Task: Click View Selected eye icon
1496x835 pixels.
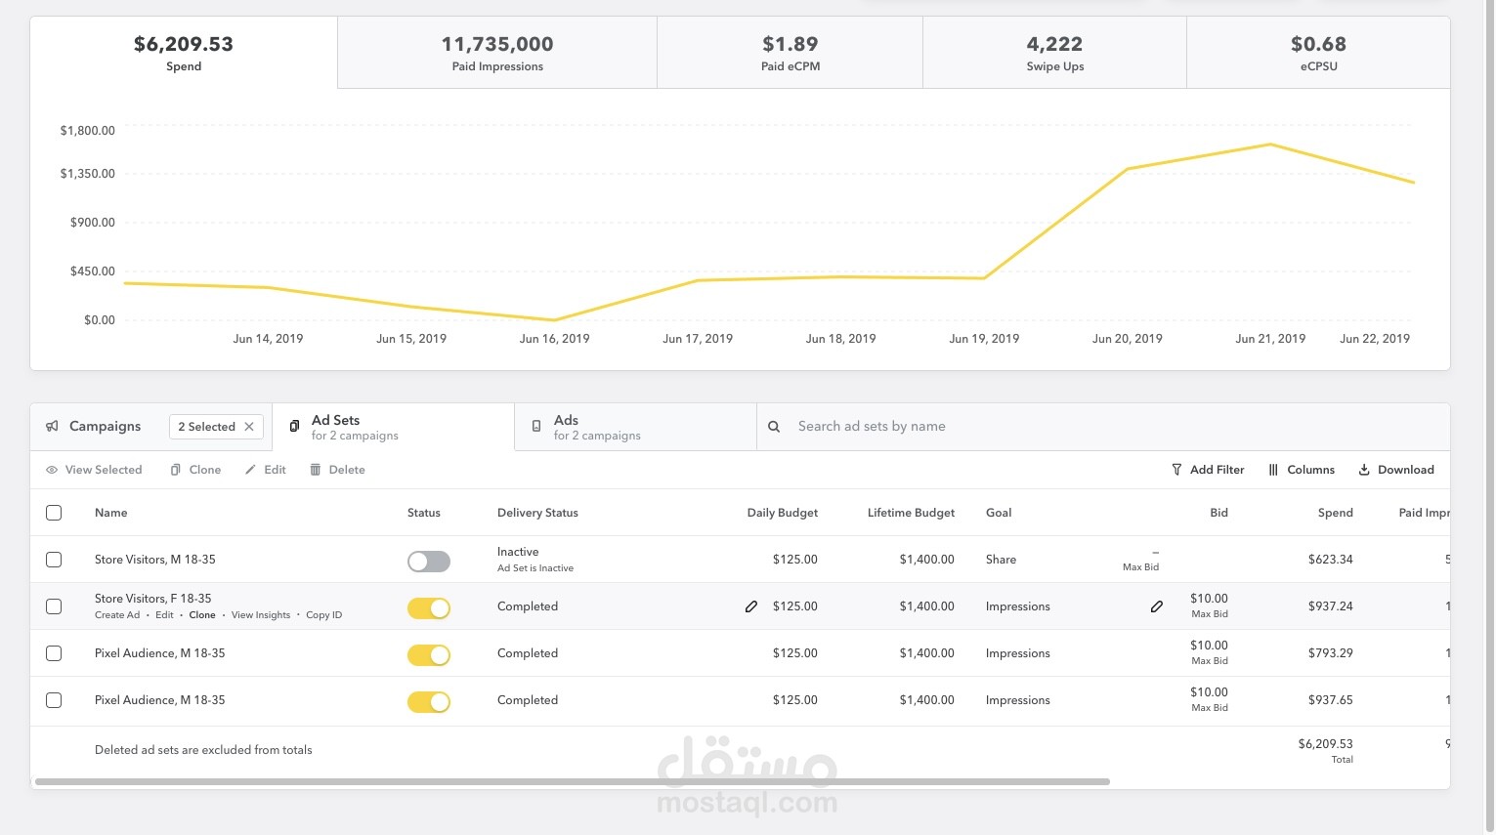Action: [x=52, y=470]
